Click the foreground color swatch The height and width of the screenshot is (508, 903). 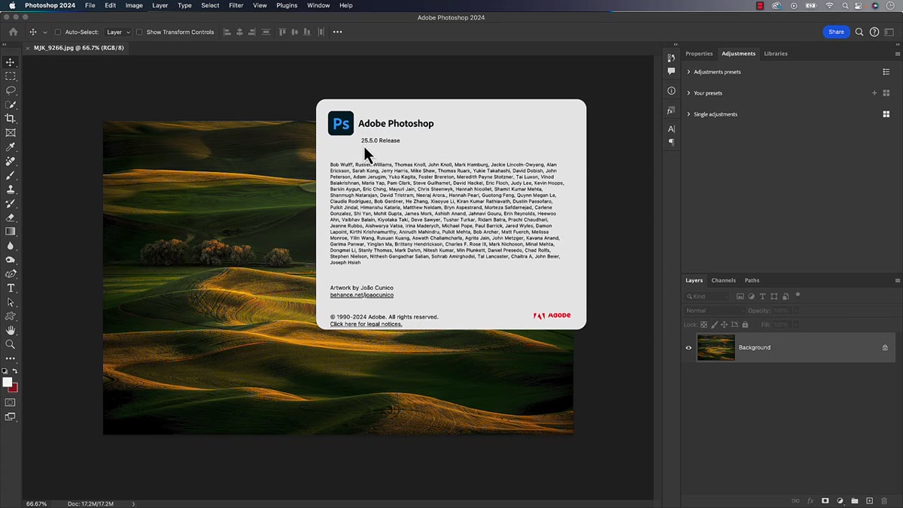(8, 382)
